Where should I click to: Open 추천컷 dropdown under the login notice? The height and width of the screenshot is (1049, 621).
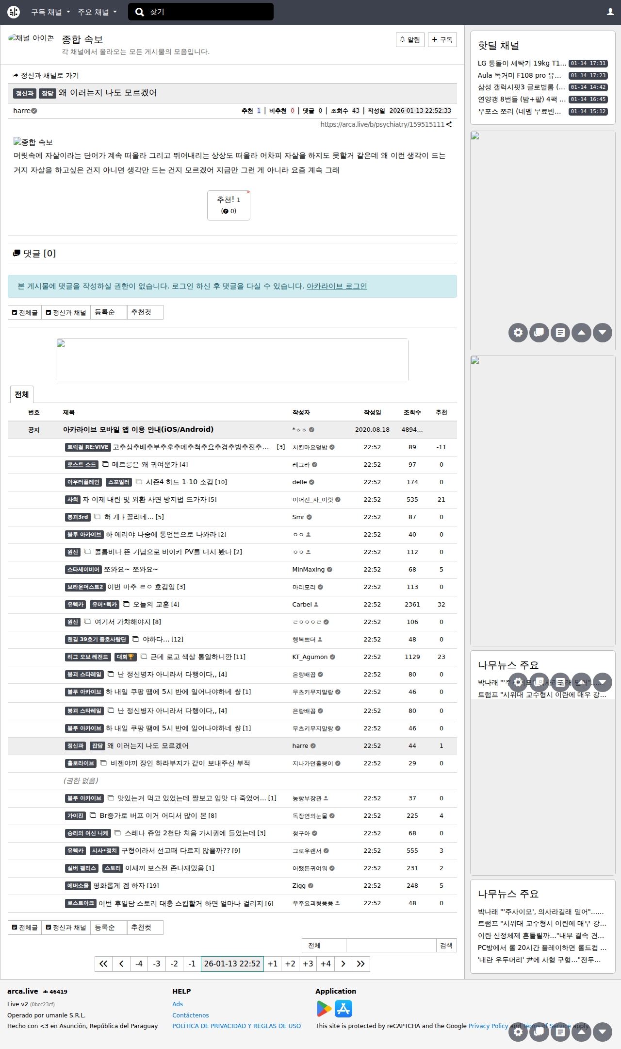(145, 312)
